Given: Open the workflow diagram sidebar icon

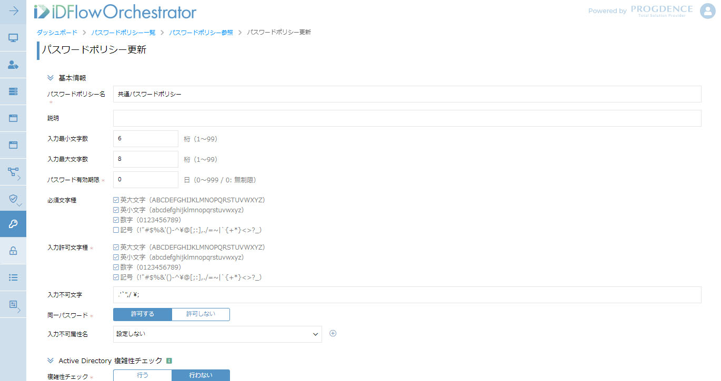Looking at the screenshot, I should pyautogui.click(x=13, y=172).
